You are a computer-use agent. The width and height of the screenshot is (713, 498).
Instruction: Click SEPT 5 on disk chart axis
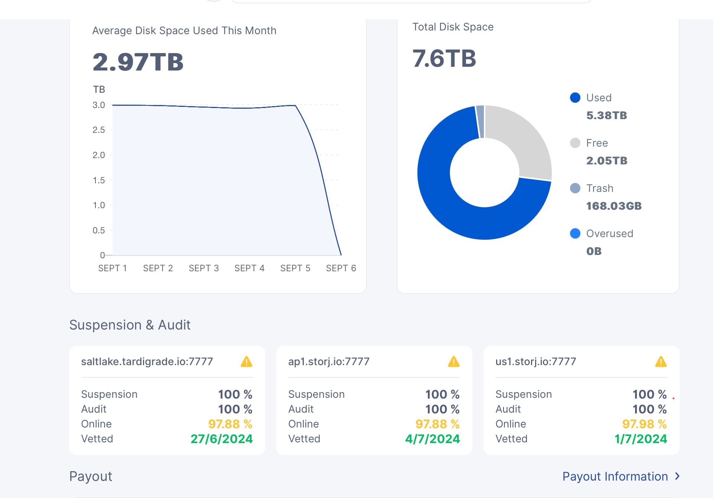point(295,268)
